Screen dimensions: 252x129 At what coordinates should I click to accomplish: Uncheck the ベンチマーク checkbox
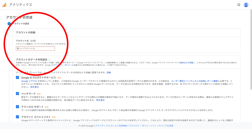click(x=17, y=93)
